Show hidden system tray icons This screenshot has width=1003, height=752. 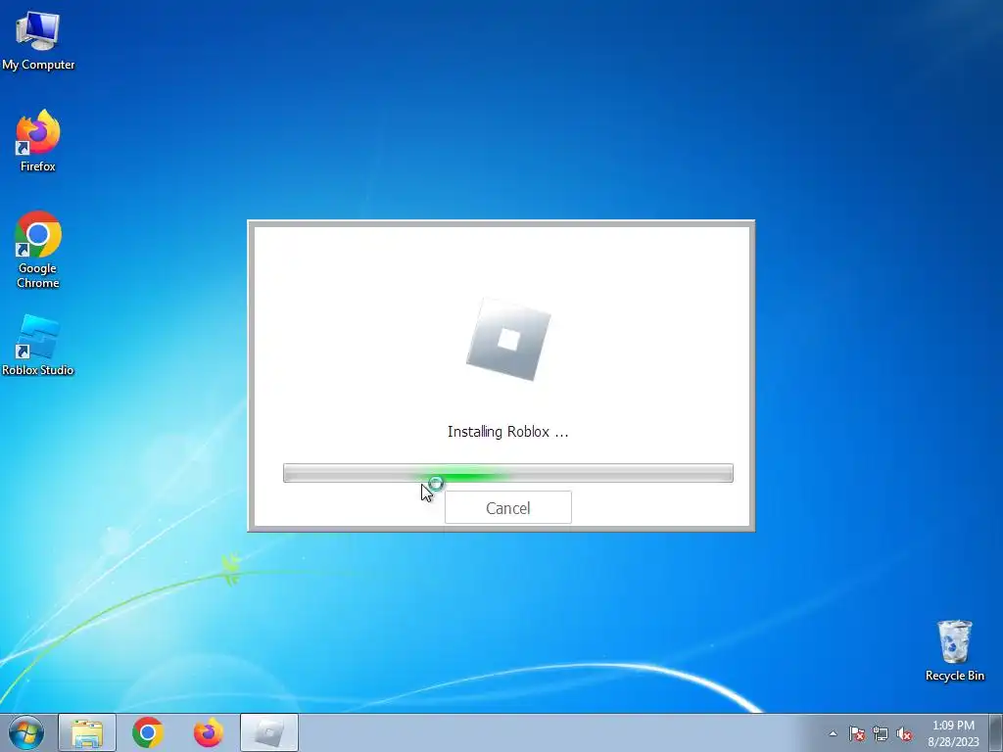click(x=833, y=733)
